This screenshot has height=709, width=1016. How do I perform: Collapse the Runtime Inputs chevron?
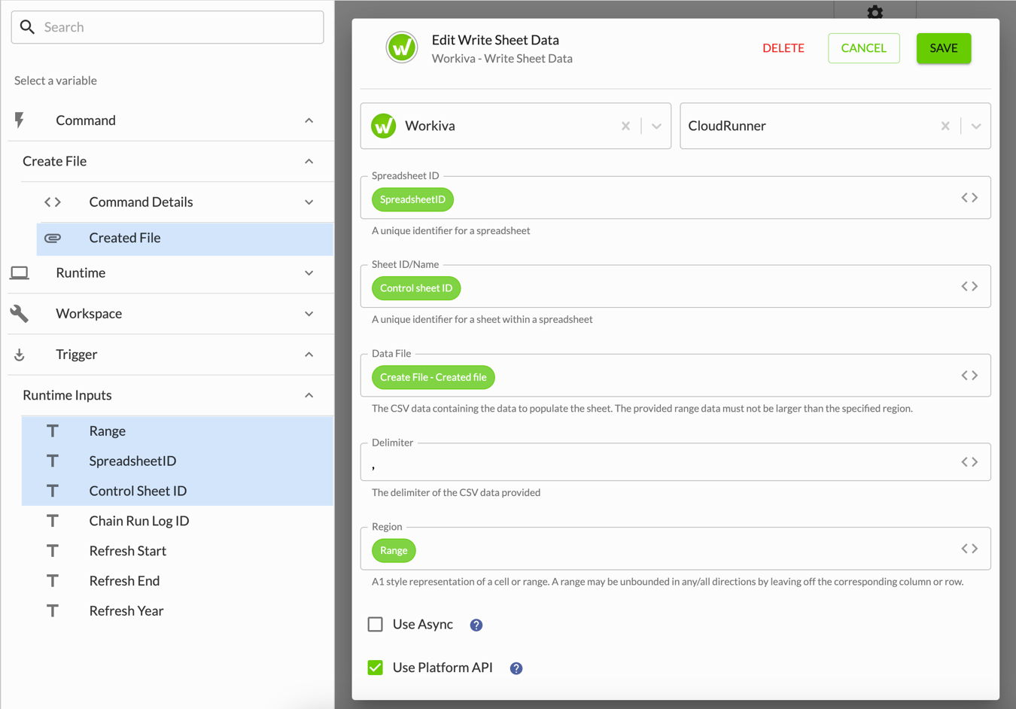(x=309, y=395)
